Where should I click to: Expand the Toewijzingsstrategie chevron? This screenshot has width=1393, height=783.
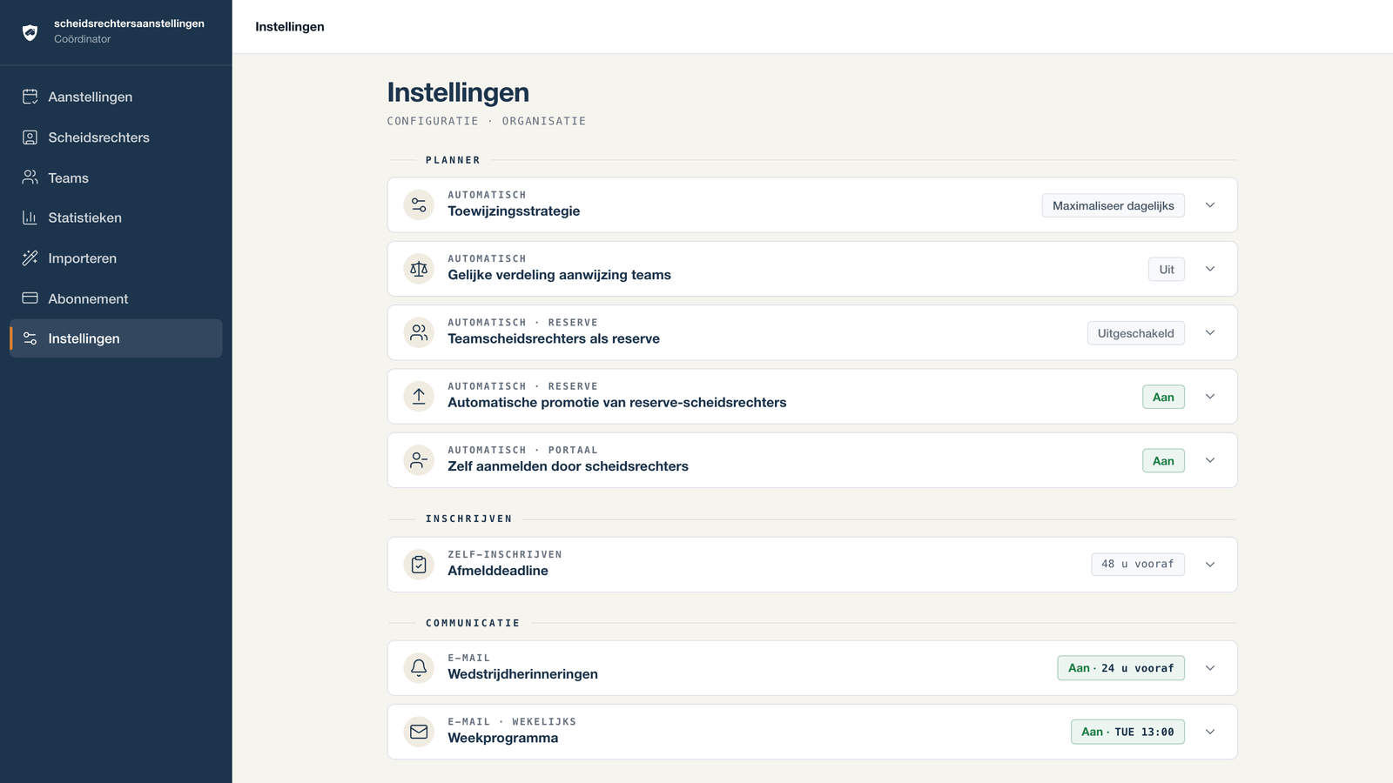(x=1210, y=205)
